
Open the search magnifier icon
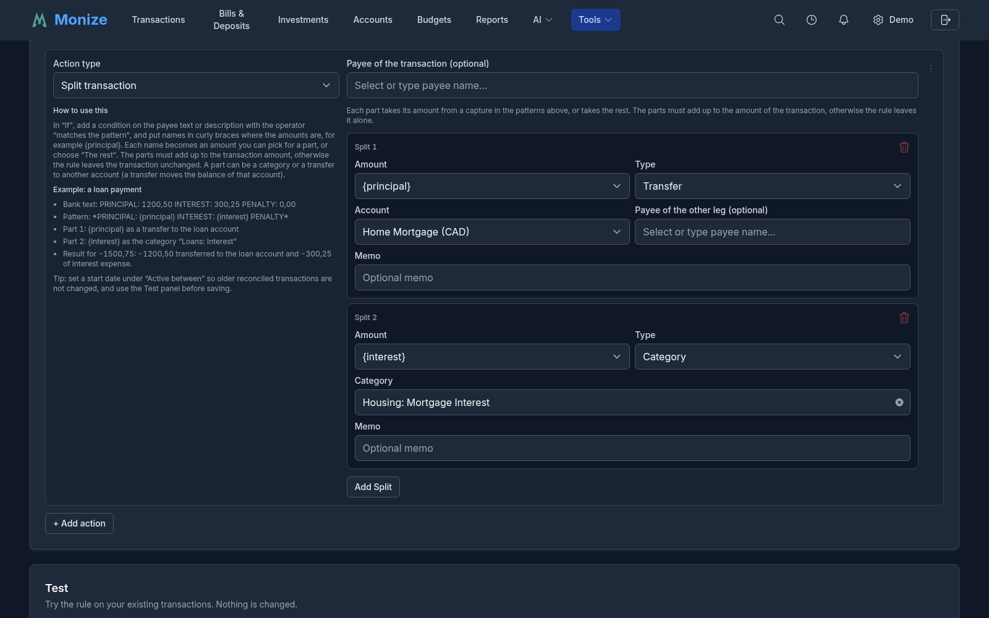pyautogui.click(x=779, y=20)
